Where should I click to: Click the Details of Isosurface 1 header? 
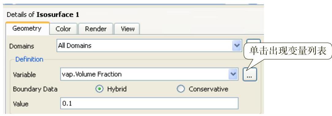[x=43, y=15]
